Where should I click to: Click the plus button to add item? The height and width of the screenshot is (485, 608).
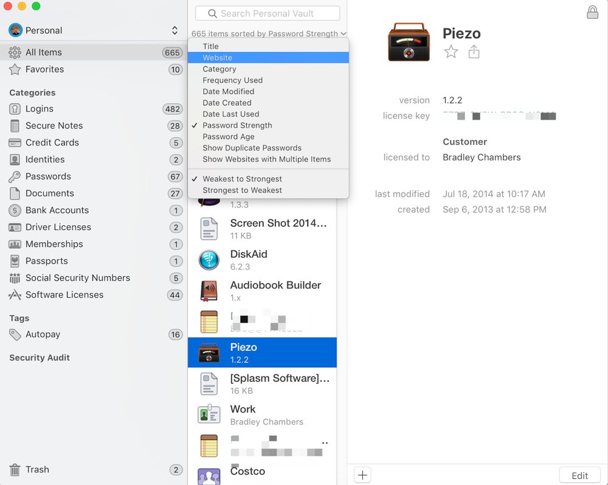pos(362,475)
